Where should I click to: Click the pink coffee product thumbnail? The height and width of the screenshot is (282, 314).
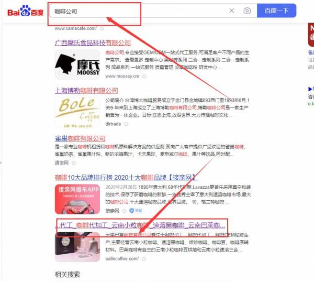[77, 247]
